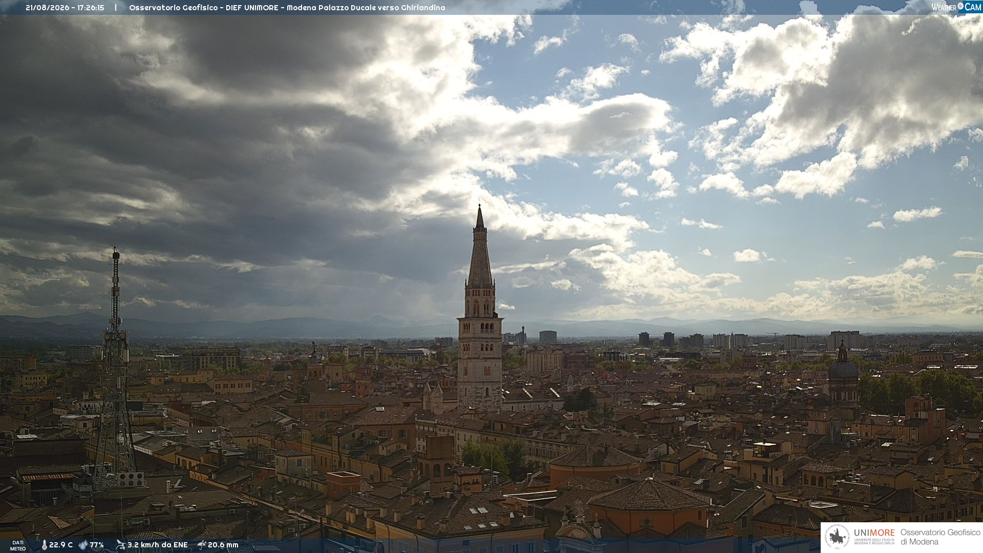Click the Osservatorio Geofisico DIEF UNIMORE title

(287, 8)
